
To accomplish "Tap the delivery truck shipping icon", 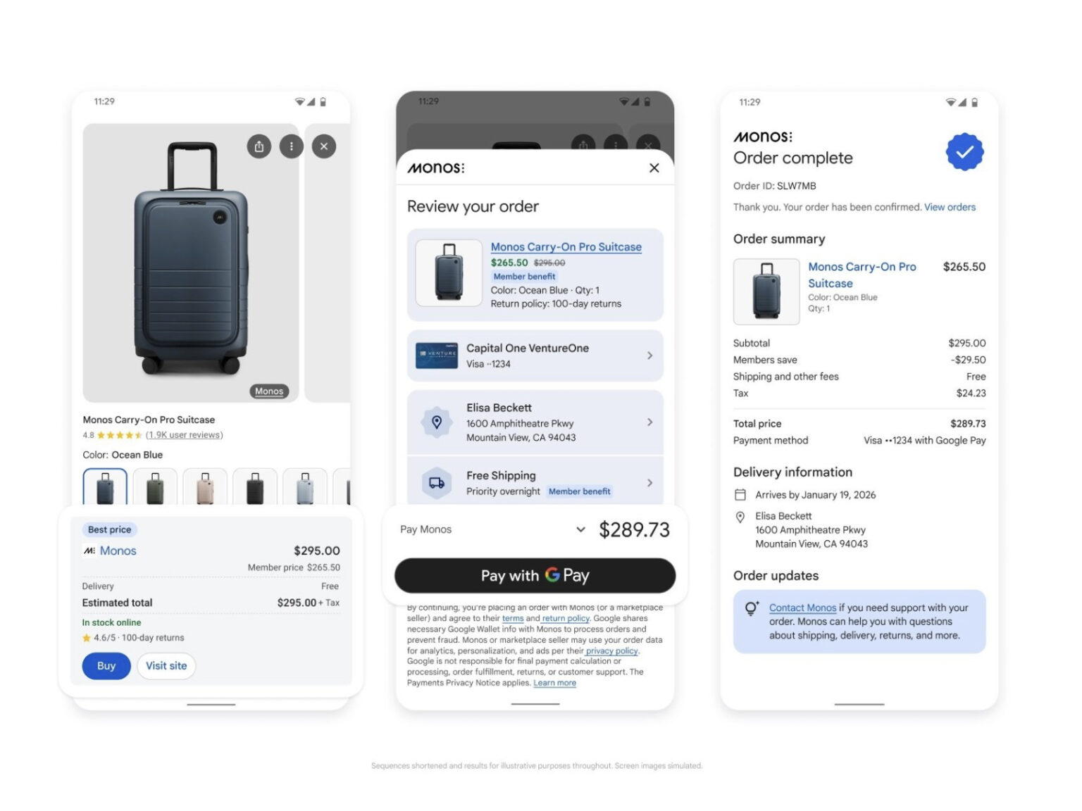I will (437, 483).
